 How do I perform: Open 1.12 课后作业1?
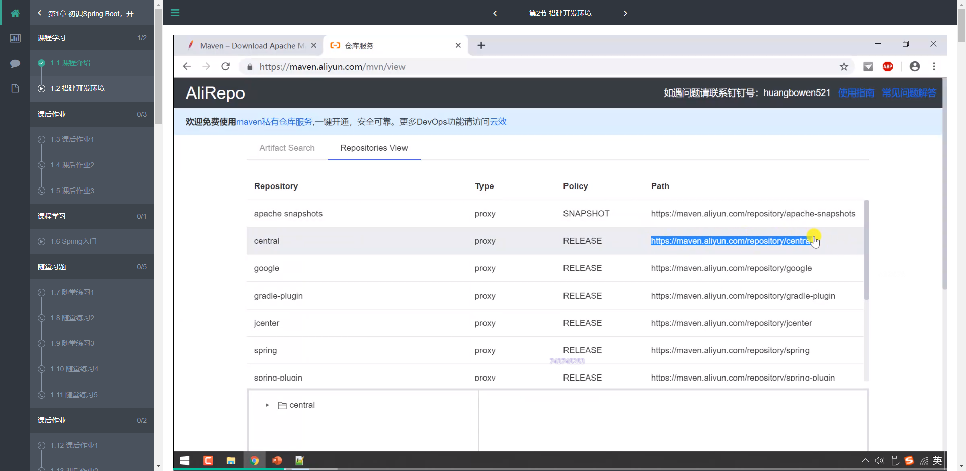pyautogui.click(x=92, y=445)
